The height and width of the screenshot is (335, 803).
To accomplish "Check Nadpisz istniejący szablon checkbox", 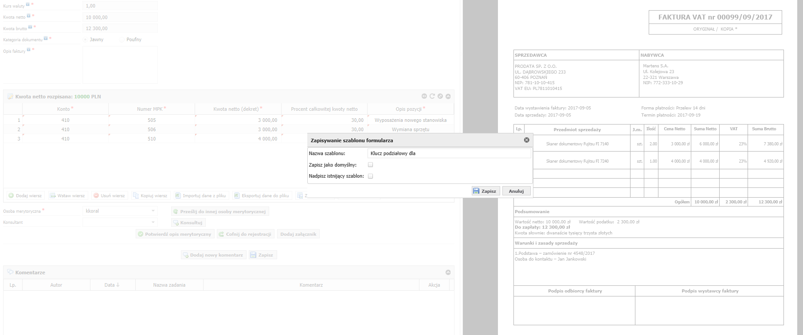I will (370, 176).
